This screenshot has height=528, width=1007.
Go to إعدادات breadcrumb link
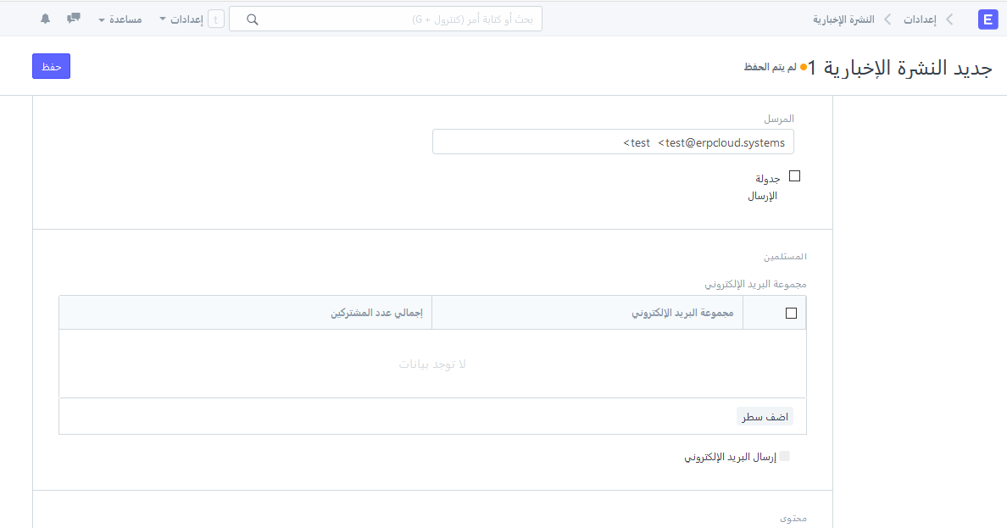(x=920, y=19)
